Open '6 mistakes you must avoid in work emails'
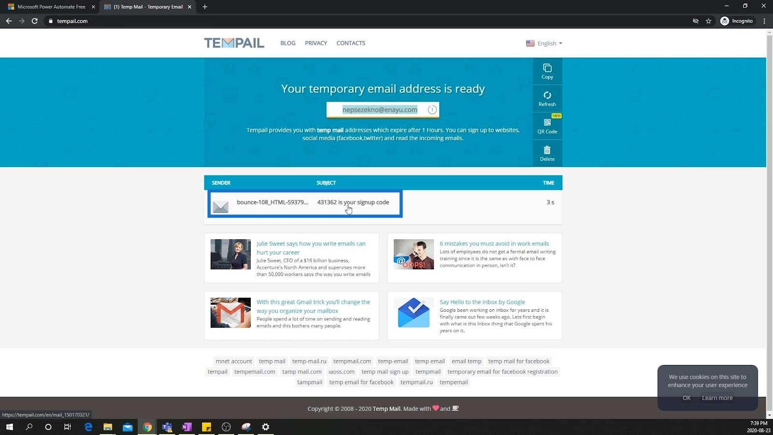Screen dimensions: 773x435 (494, 244)
